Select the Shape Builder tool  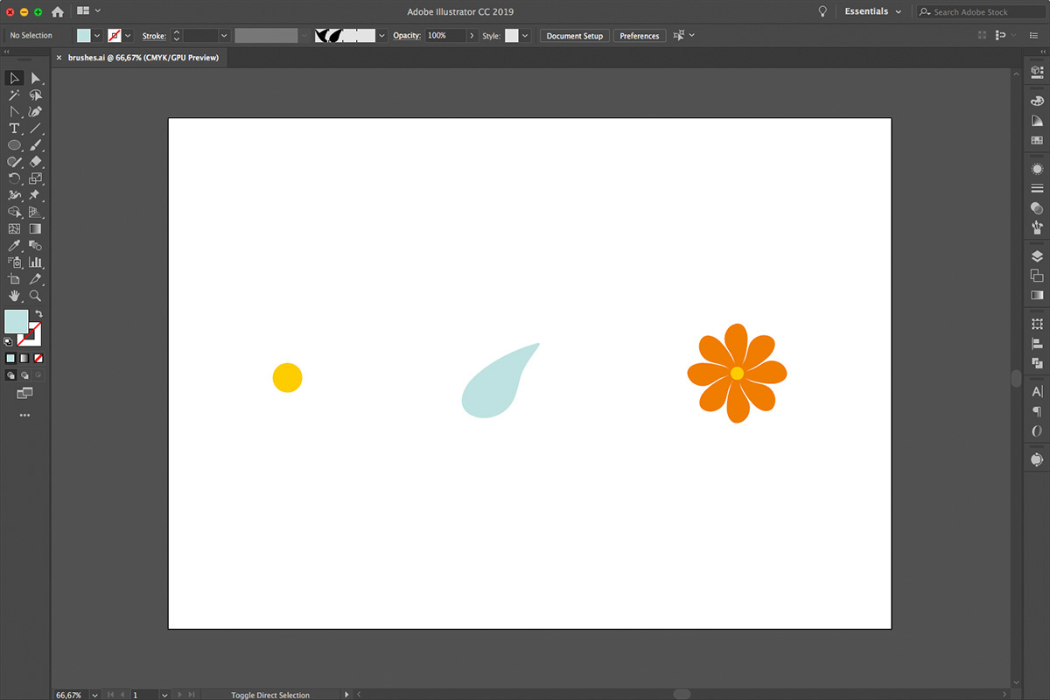(15, 212)
